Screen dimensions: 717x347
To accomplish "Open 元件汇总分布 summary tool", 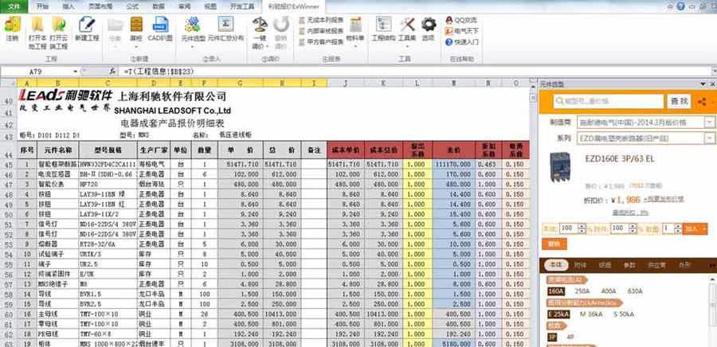I will tap(226, 29).
